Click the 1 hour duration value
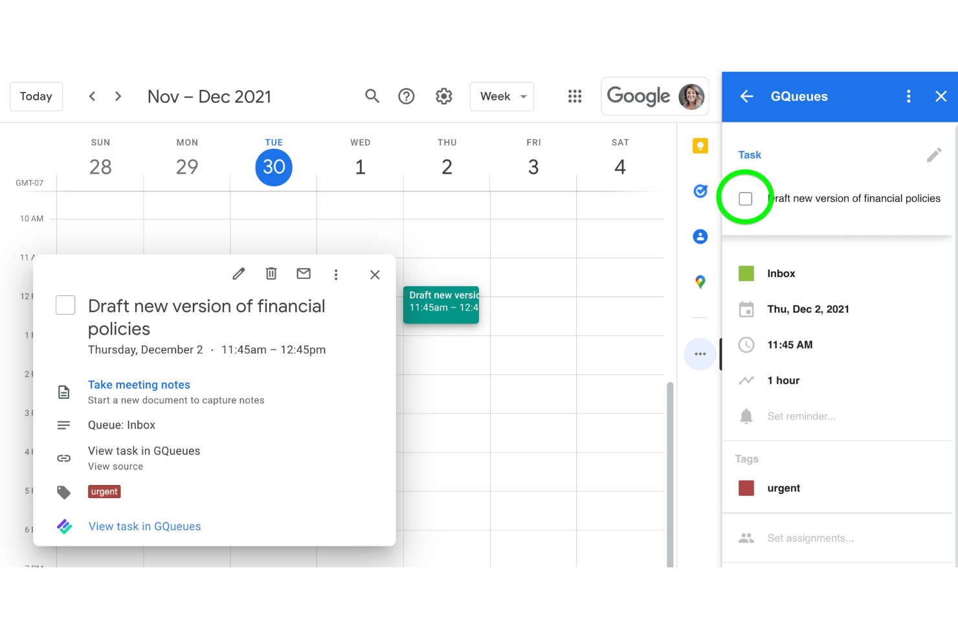Image resolution: width=958 pixels, height=639 pixels. (783, 381)
